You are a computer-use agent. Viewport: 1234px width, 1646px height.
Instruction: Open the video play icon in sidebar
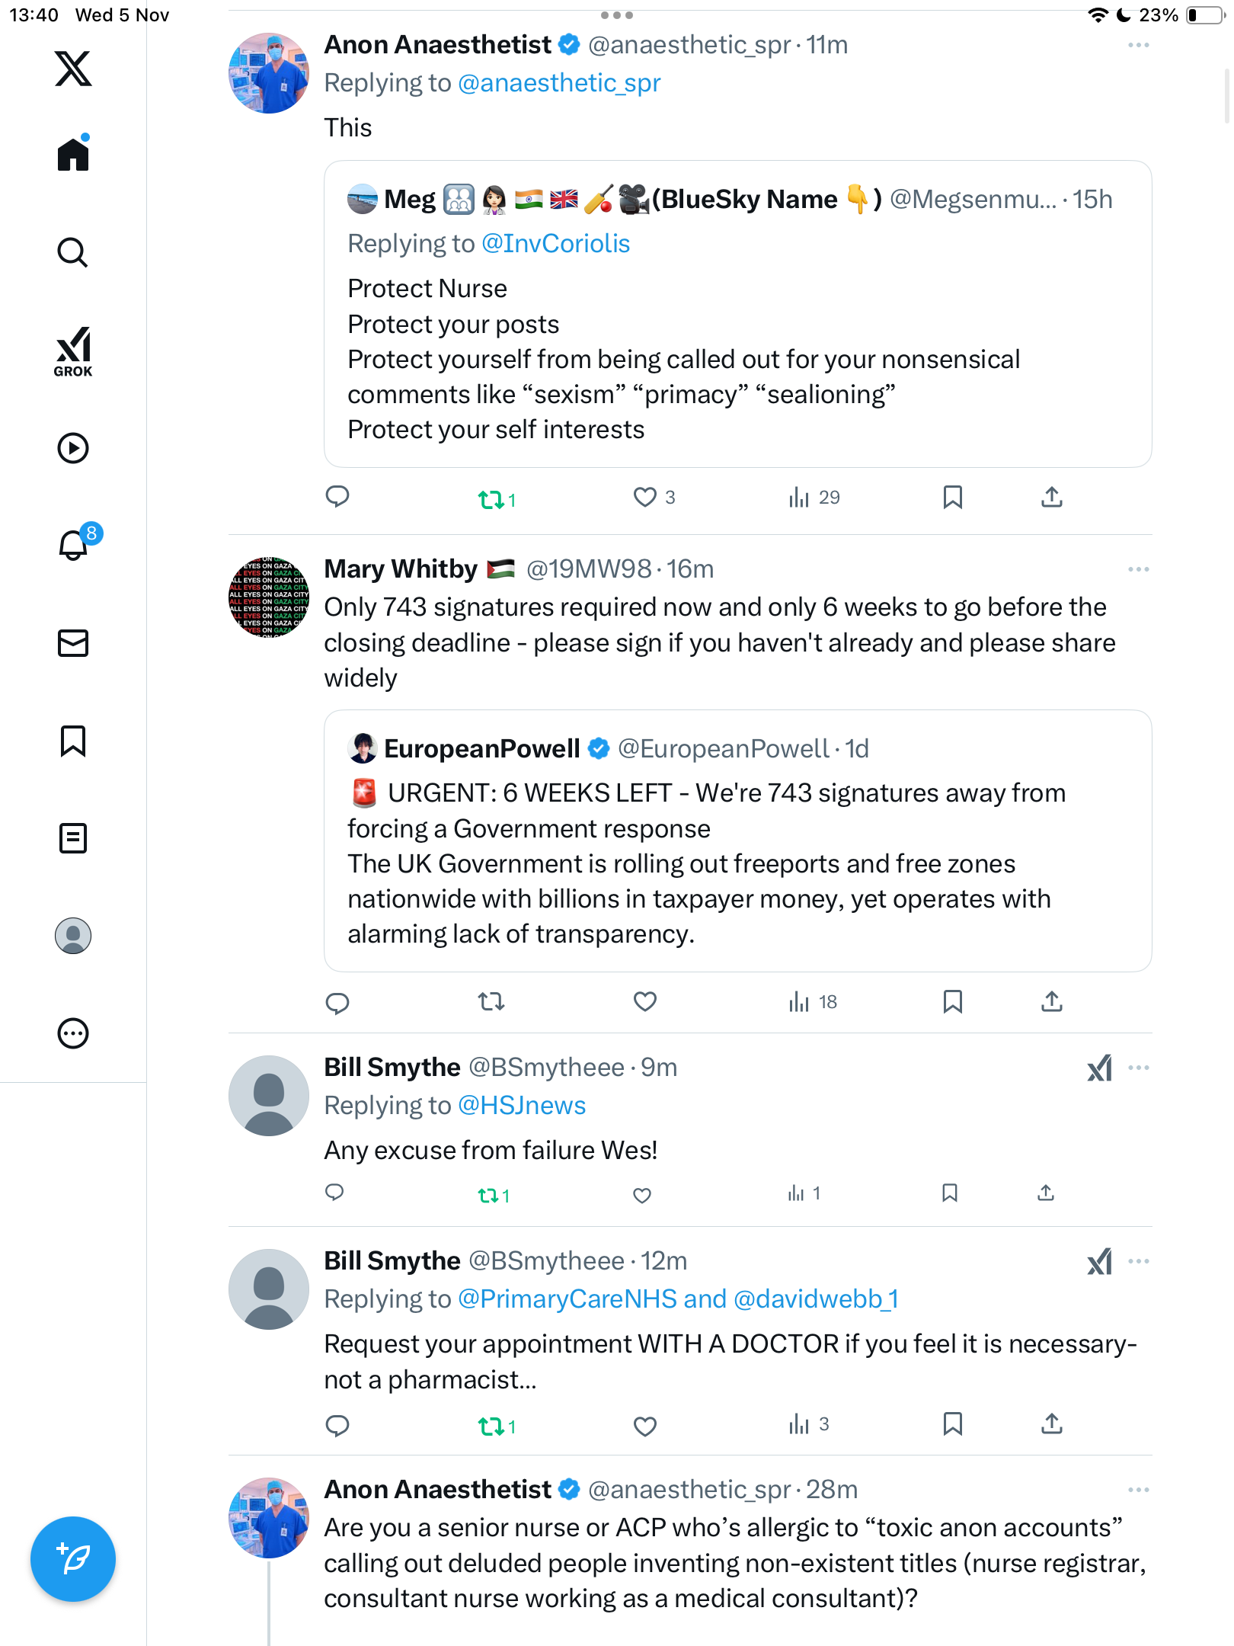pos(73,448)
